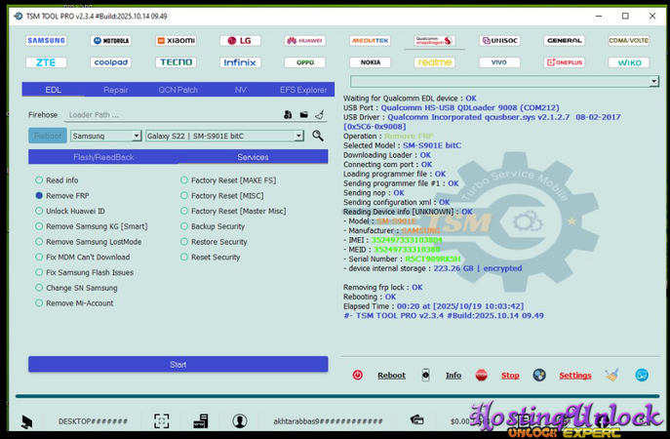The image size is (670, 439).
Task: Click the Settings globe icon
Action: [x=539, y=375]
